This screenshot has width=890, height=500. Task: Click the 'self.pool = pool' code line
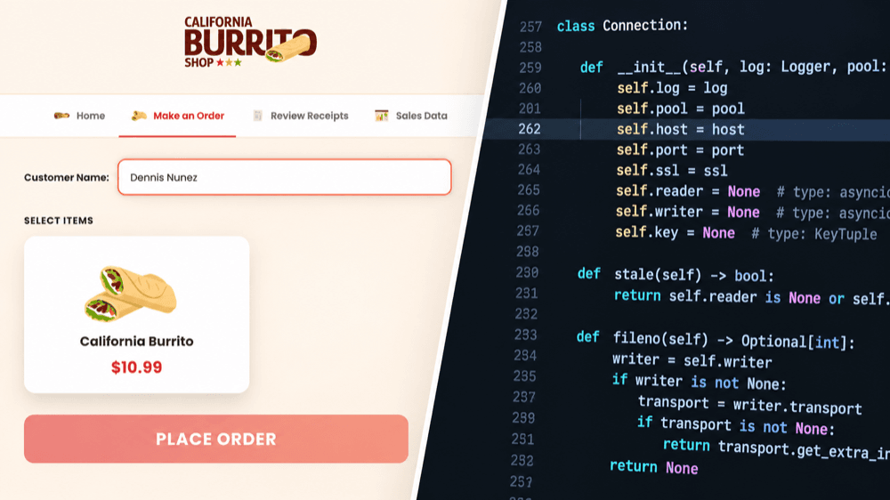tap(681, 109)
